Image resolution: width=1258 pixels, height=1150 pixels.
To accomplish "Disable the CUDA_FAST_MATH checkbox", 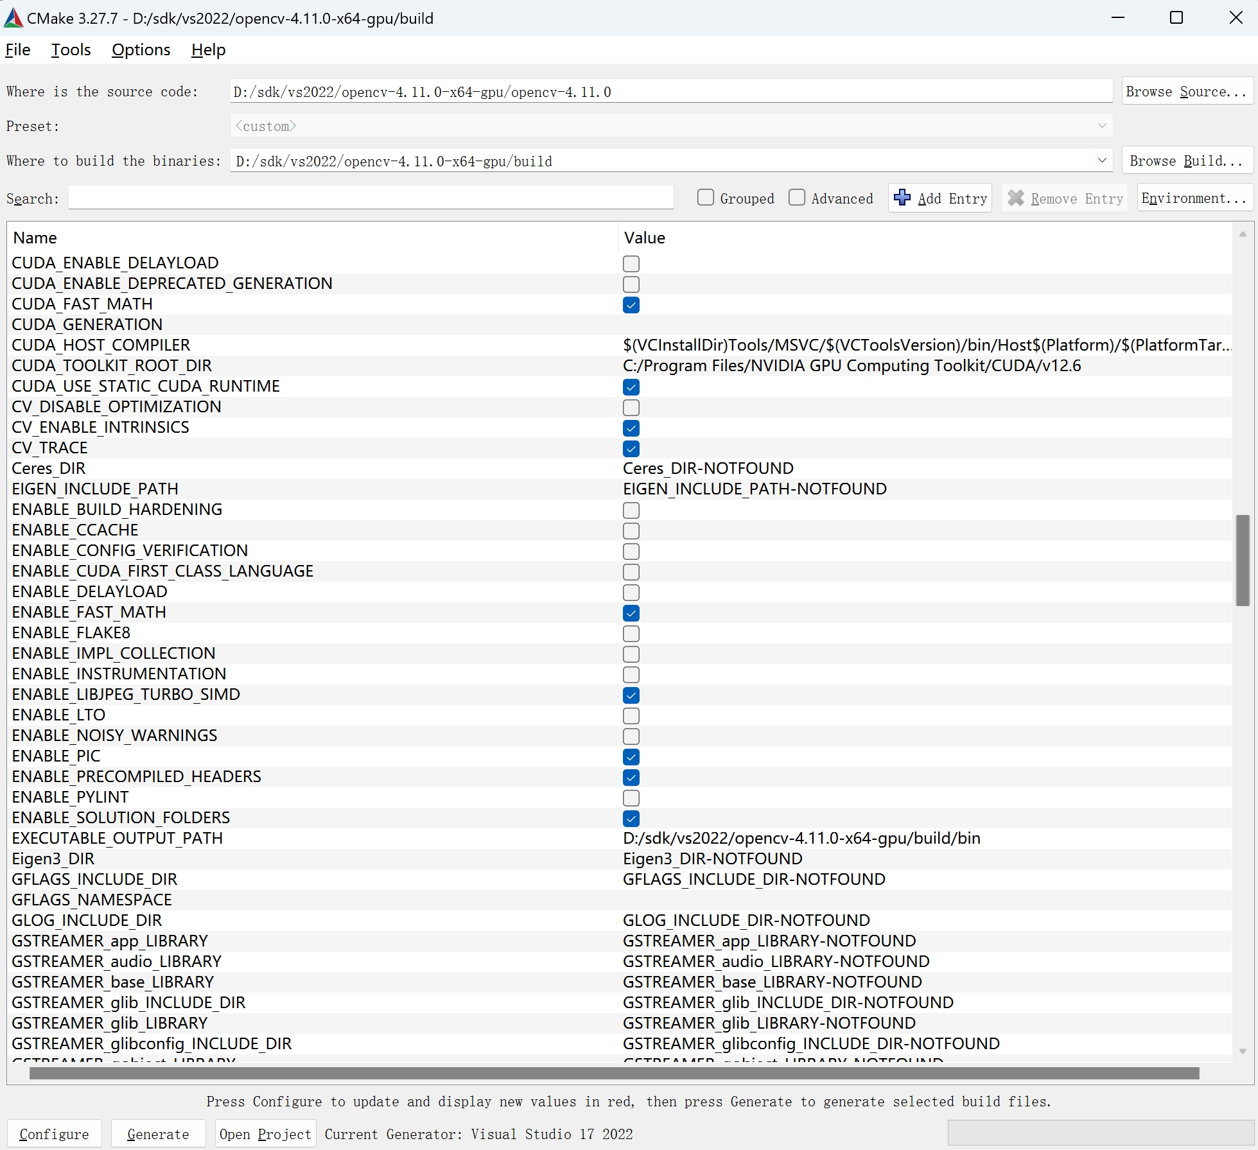I will [631, 304].
